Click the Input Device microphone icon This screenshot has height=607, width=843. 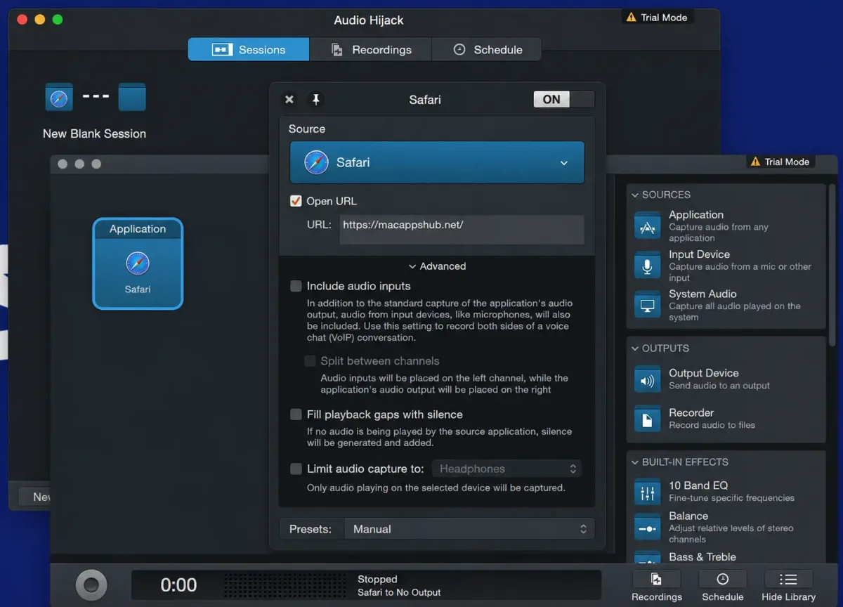point(647,266)
